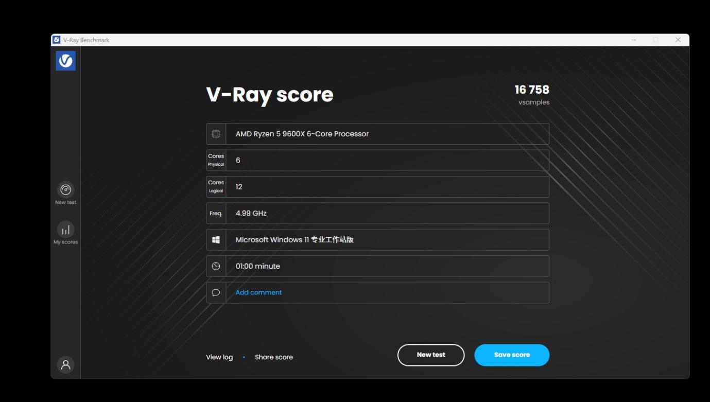Image resolution: width=710 pixels, height=402 pixels.
Task: Open View log link
Action: tap(219, 357)
